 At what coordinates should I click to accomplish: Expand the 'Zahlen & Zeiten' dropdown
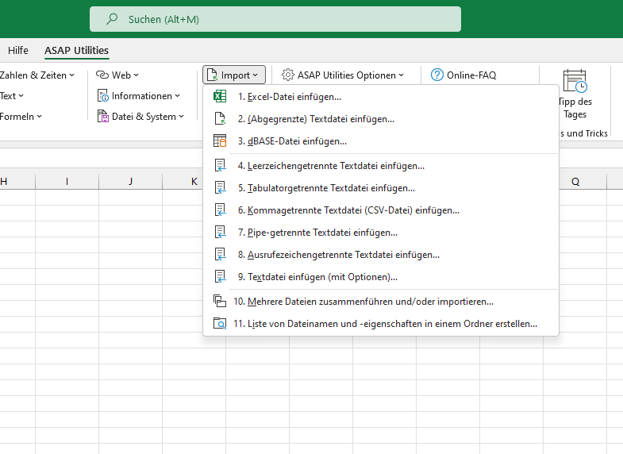pos(37,75)
